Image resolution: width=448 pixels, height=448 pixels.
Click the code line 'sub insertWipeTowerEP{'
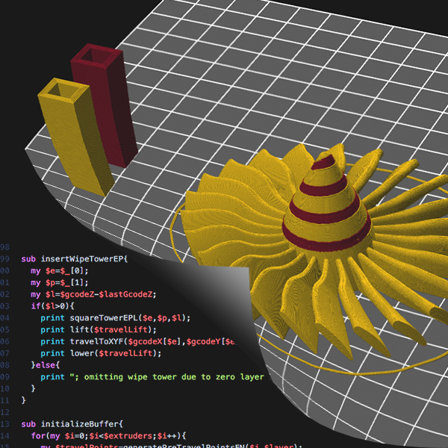(74, 259)
